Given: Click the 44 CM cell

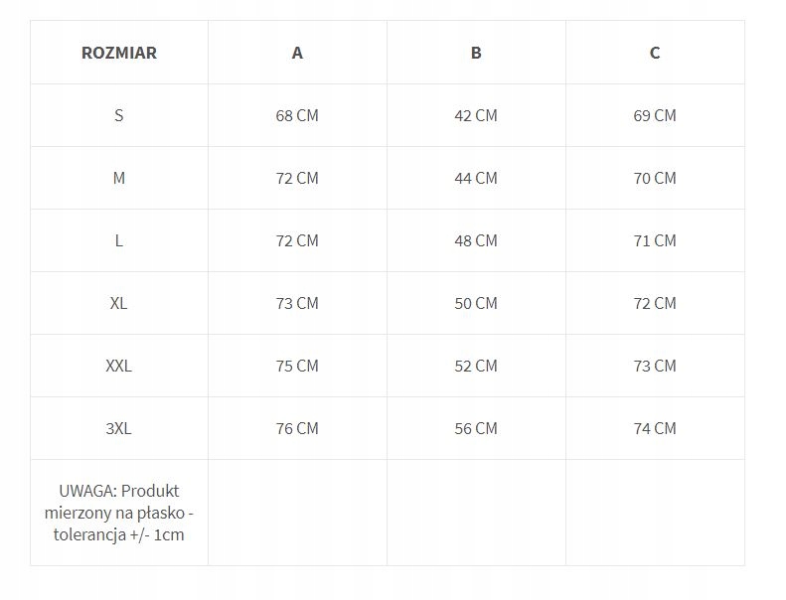Looking at the screenshot, I should click(x=476, y=178).
